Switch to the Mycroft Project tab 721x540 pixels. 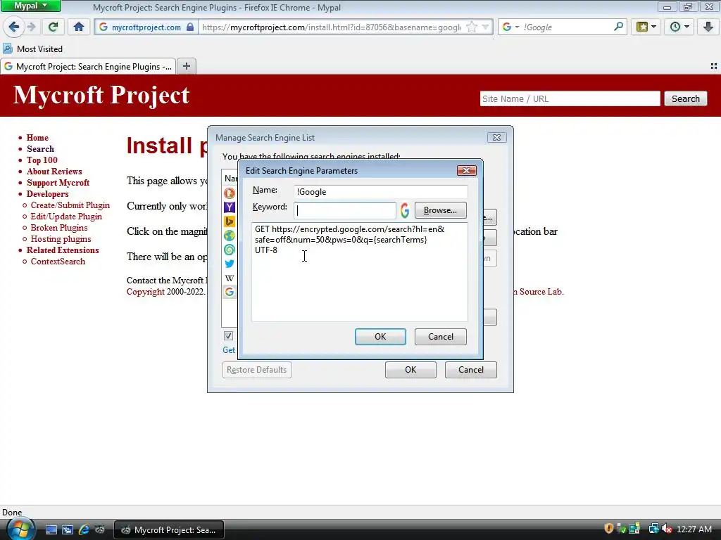pos(88,67)
